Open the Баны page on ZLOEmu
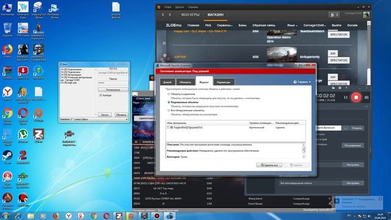Screen dimensions: 391x220 [x=242, y=25]
